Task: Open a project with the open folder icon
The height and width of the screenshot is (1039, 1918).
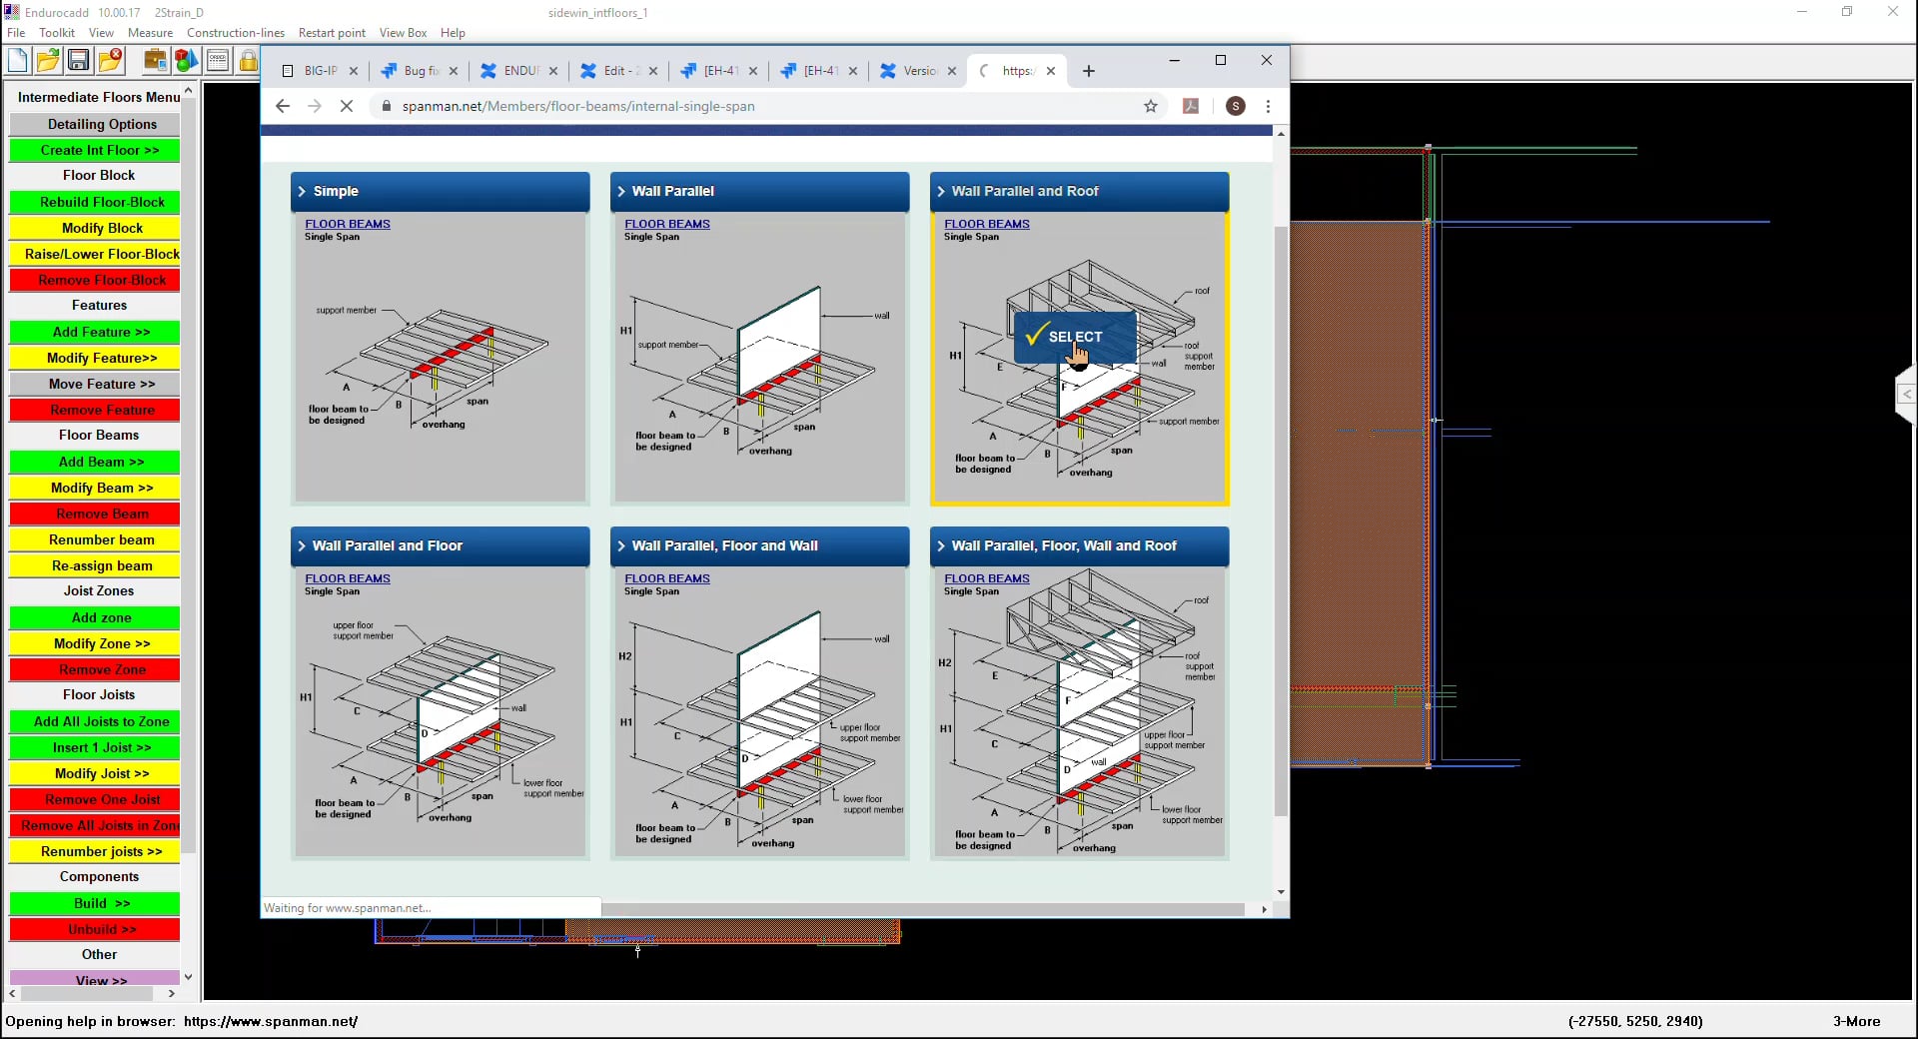Action: (x=48, y=60)
